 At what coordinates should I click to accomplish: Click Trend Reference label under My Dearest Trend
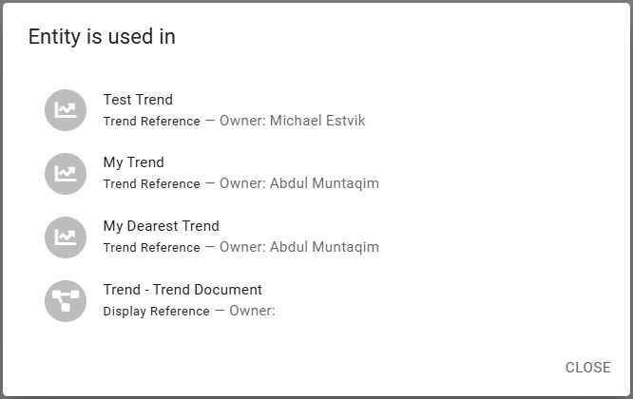tap(151, 248)
